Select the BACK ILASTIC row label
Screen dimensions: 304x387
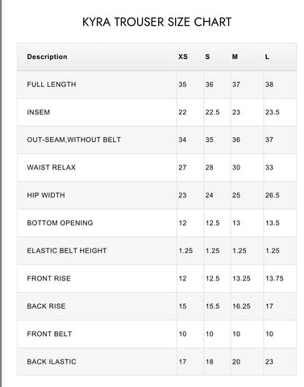(52, 361)
